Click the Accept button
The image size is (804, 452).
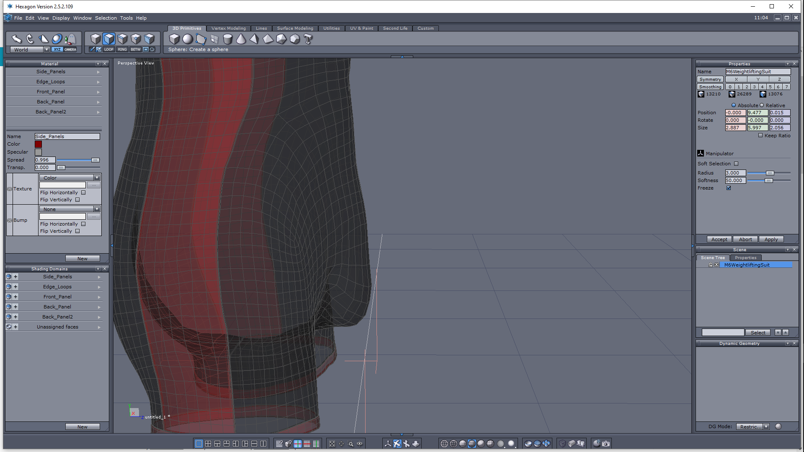719,239
